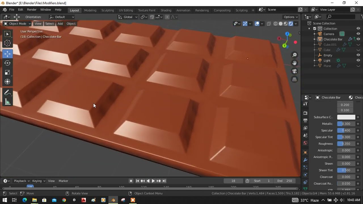Open the Options dropdown
Screen dimensions: 363x204
coord(291,17)
